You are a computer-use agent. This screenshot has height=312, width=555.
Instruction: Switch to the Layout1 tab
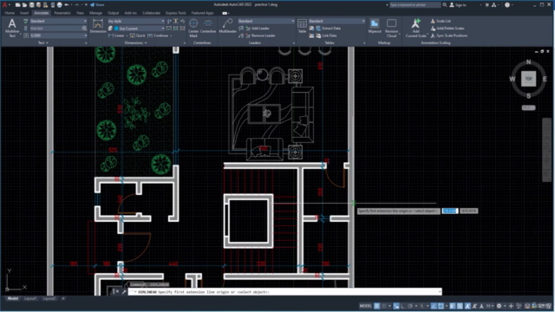(x=30, y=298)
